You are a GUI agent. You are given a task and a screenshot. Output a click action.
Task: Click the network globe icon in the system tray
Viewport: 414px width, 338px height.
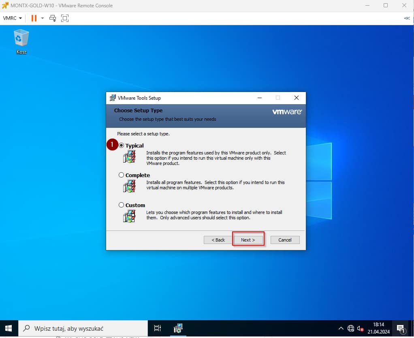click(x=351, y=328)
